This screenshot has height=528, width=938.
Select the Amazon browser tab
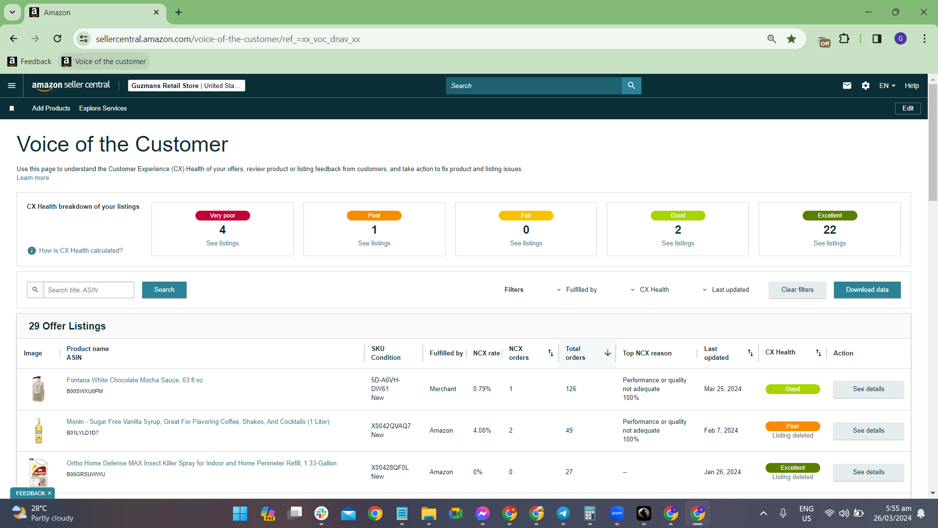tap(95, 12)
